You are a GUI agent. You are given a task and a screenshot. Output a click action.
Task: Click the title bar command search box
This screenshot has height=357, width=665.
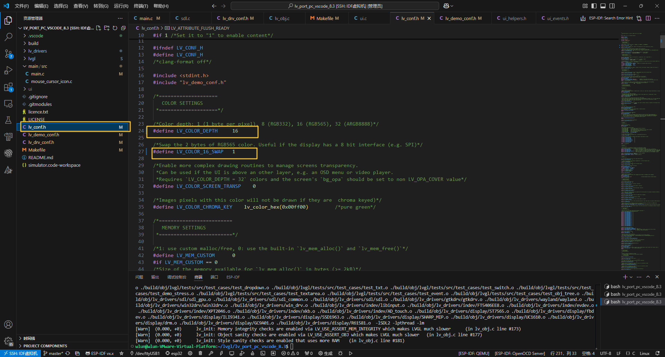click(335, 6)
